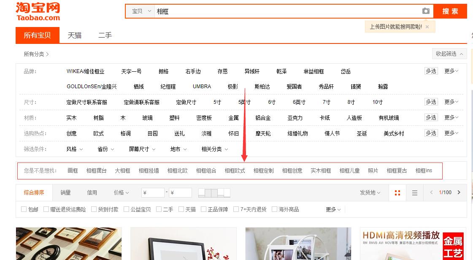473x260 pixels.
Task: Open the 发货地 dropdown
Action: pos(369,192)
